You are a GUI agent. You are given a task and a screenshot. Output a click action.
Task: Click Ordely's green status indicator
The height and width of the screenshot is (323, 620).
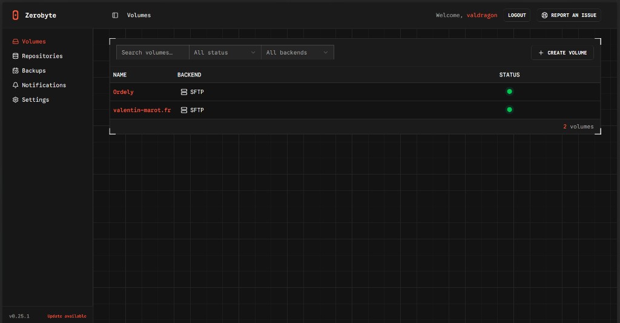[509, 92]
